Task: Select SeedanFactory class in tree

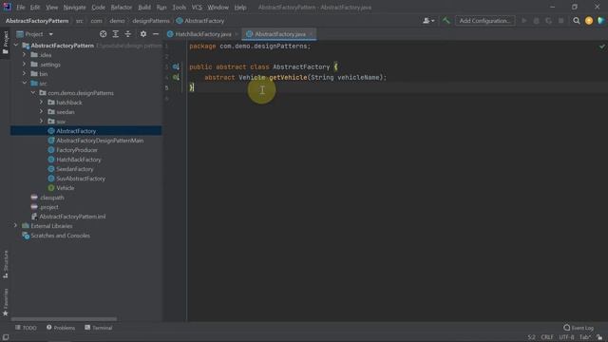Action: tap(74, 169)
